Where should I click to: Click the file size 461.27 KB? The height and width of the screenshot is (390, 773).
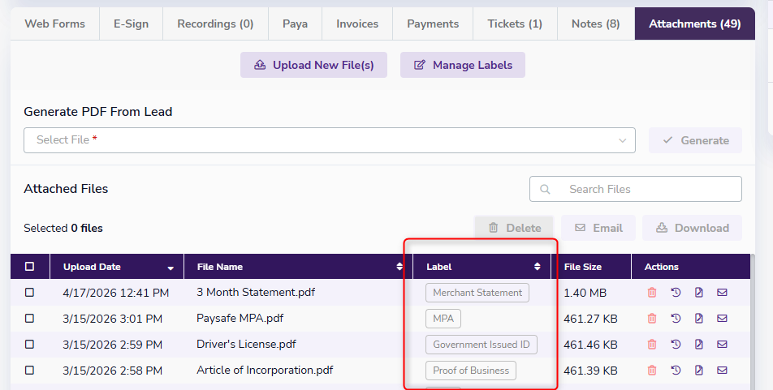[590, 319]
